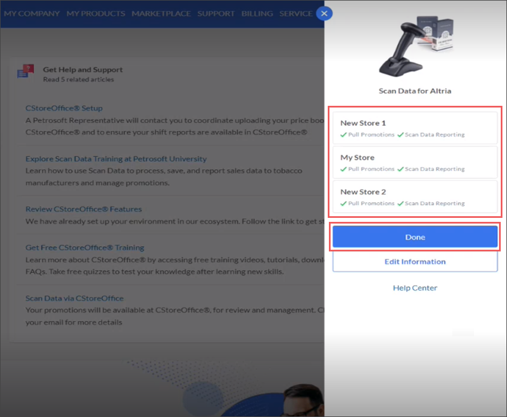Click My Store Scan Data Reporting checkmark
Screen dimensions: 507x417
400,169
